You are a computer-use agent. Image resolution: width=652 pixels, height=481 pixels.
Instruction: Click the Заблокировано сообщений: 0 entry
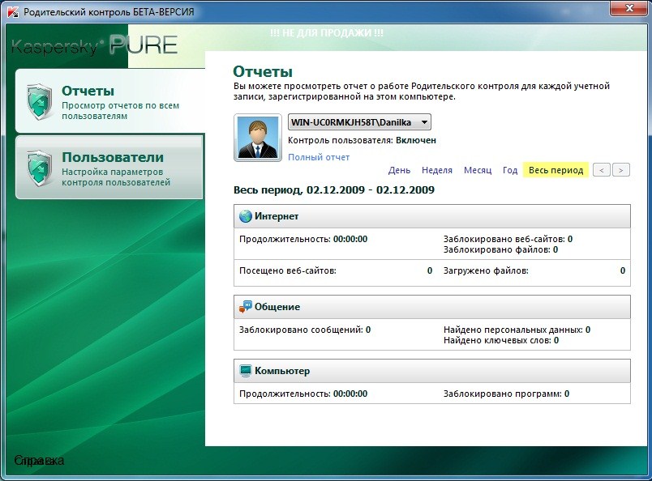(305, 330)
